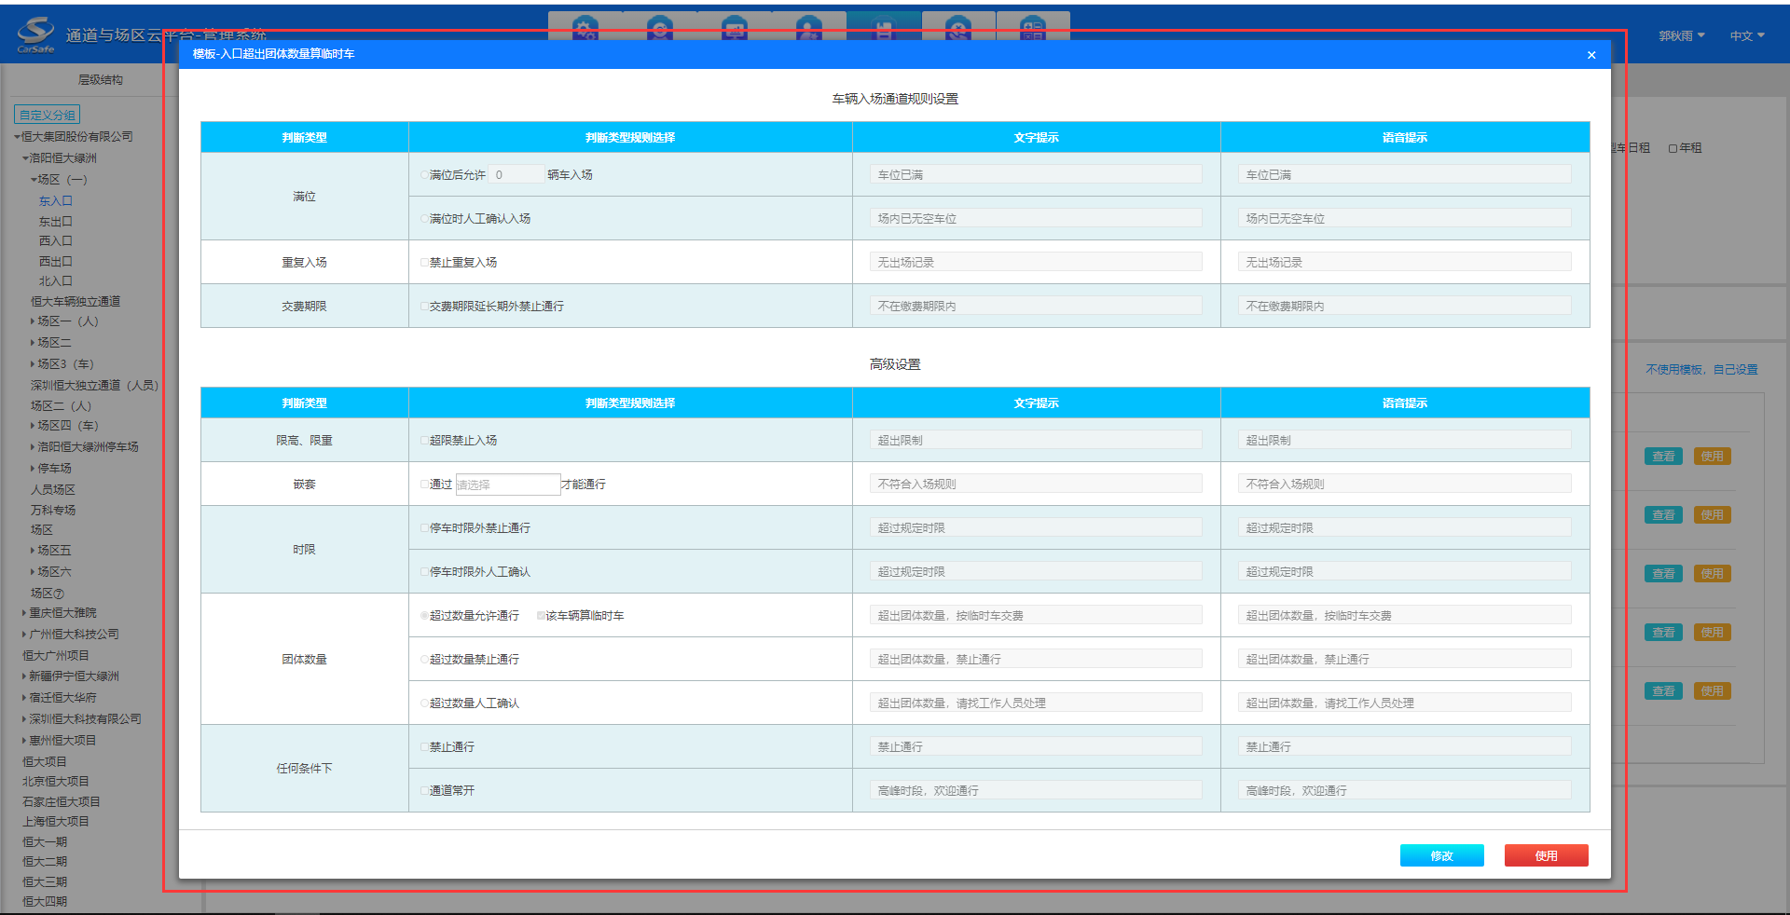The width and height of the screenshot is (1790, 915).
Task: Click the 满位后允许 vehicle count field
Action: [x=516, y=175]
